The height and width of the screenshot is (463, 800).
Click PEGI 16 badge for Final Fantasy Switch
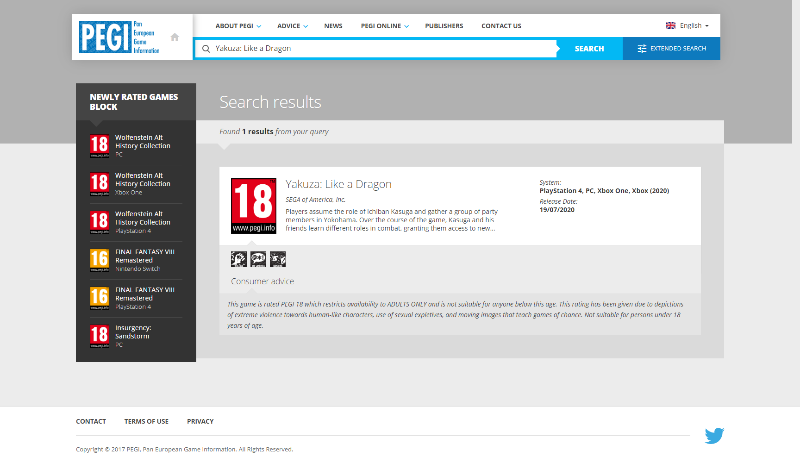[x=100, y=260]
